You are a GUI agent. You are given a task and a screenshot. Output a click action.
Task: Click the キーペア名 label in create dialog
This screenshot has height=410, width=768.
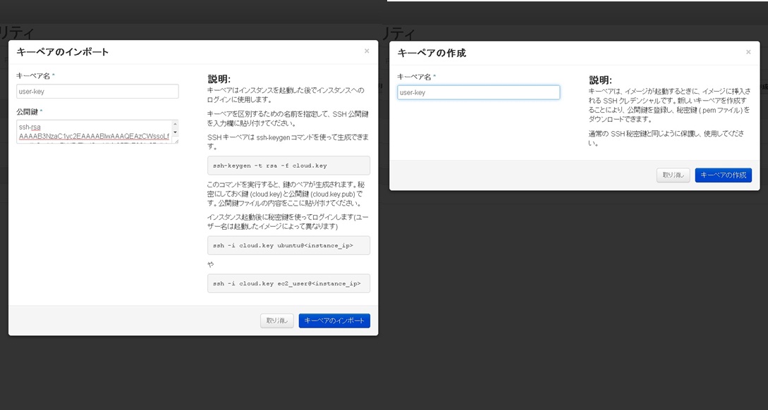(415, 77)
